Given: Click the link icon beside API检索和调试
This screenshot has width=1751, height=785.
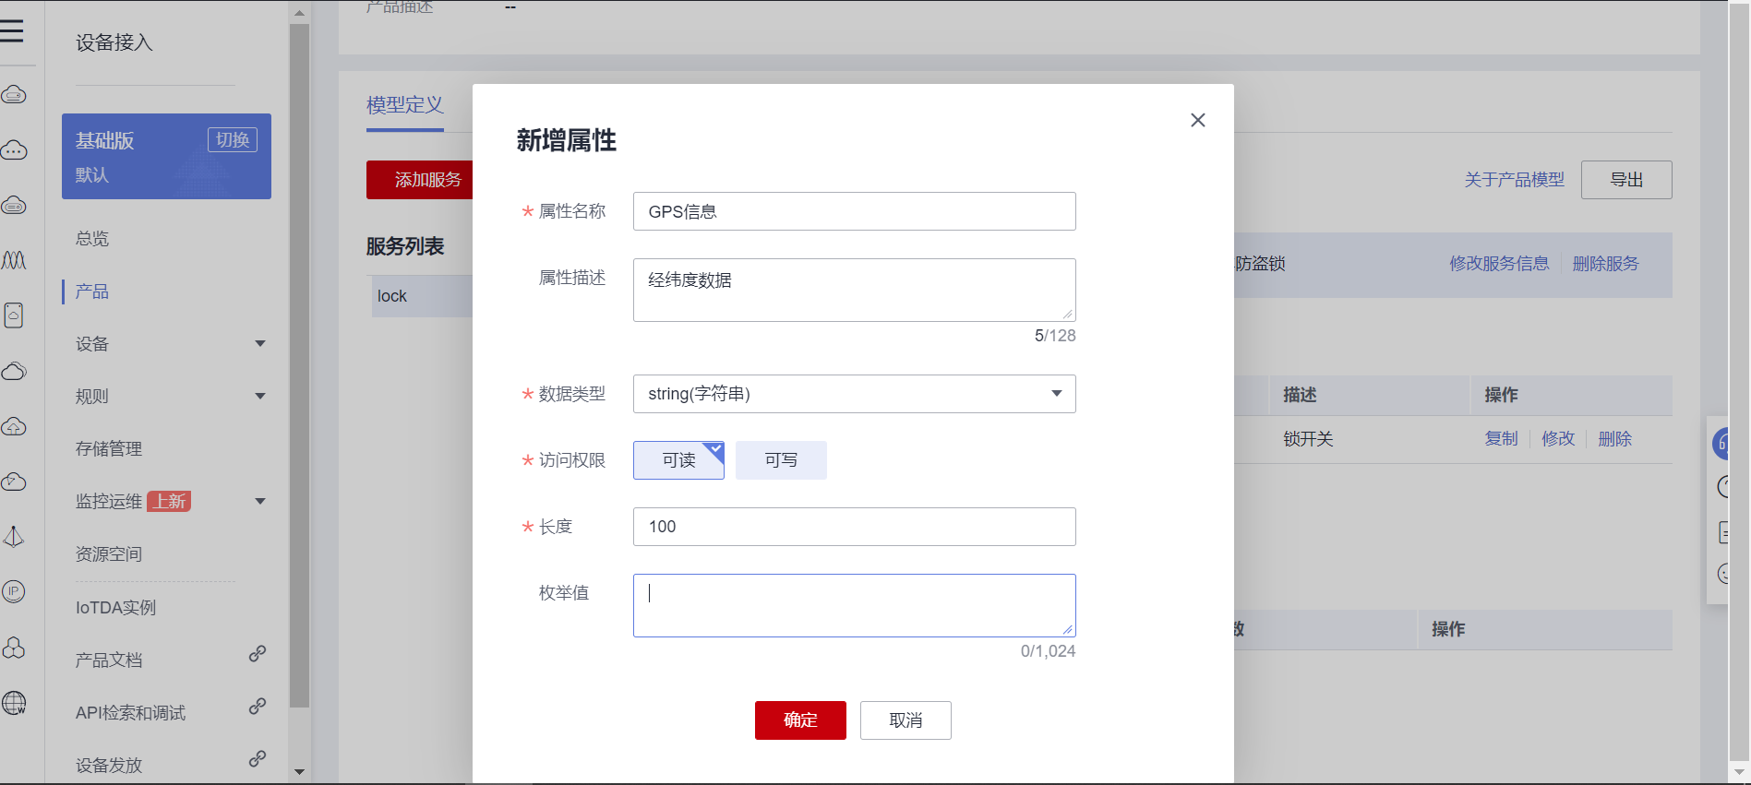Looking at the screenshot, I should 258,707.
